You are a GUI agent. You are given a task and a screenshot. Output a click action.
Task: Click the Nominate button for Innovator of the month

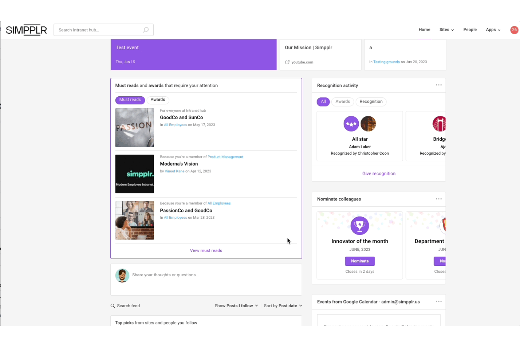359,261
